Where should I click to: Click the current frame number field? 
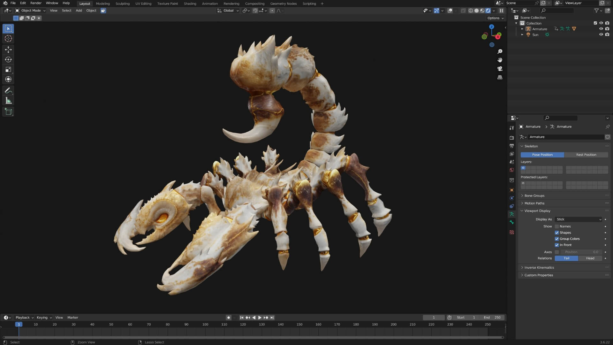[x=434, y=318]
